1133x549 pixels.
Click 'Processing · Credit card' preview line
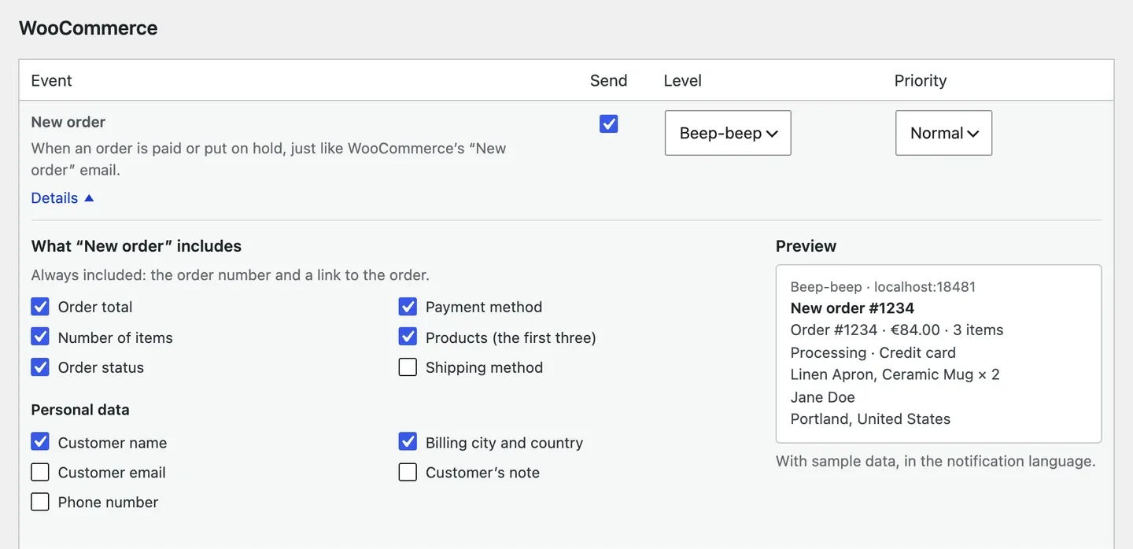coord(873,352)
